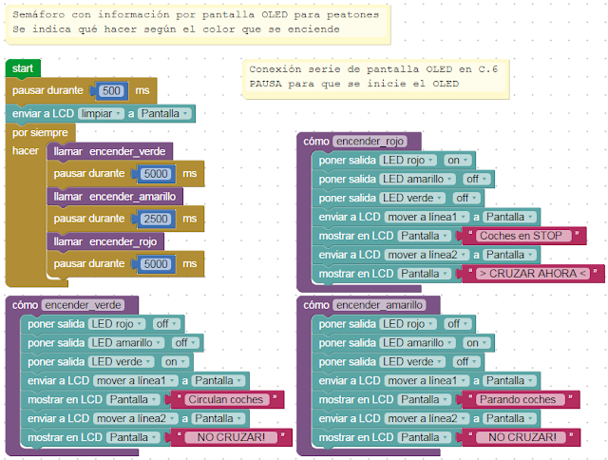The width and height of the screenshot is (608, 460).
Task: Select the green start block
Action: tap(23, 68)
